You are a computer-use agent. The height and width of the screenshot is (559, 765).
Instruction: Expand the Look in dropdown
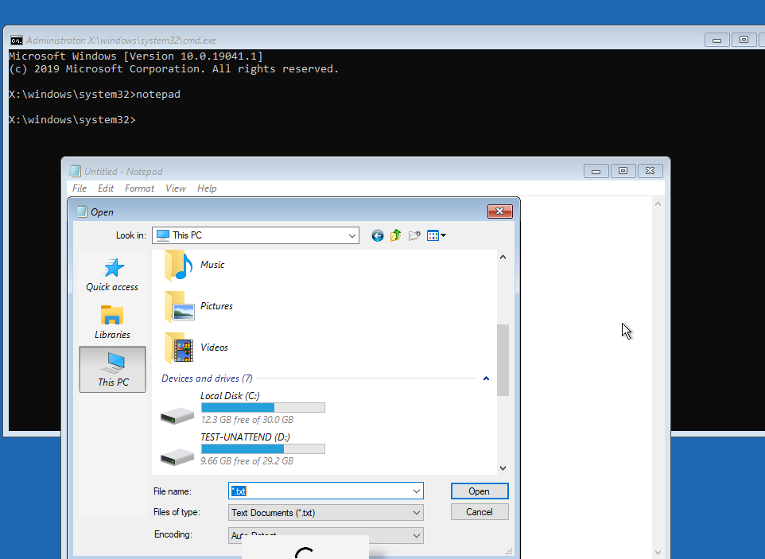point(351,235)
